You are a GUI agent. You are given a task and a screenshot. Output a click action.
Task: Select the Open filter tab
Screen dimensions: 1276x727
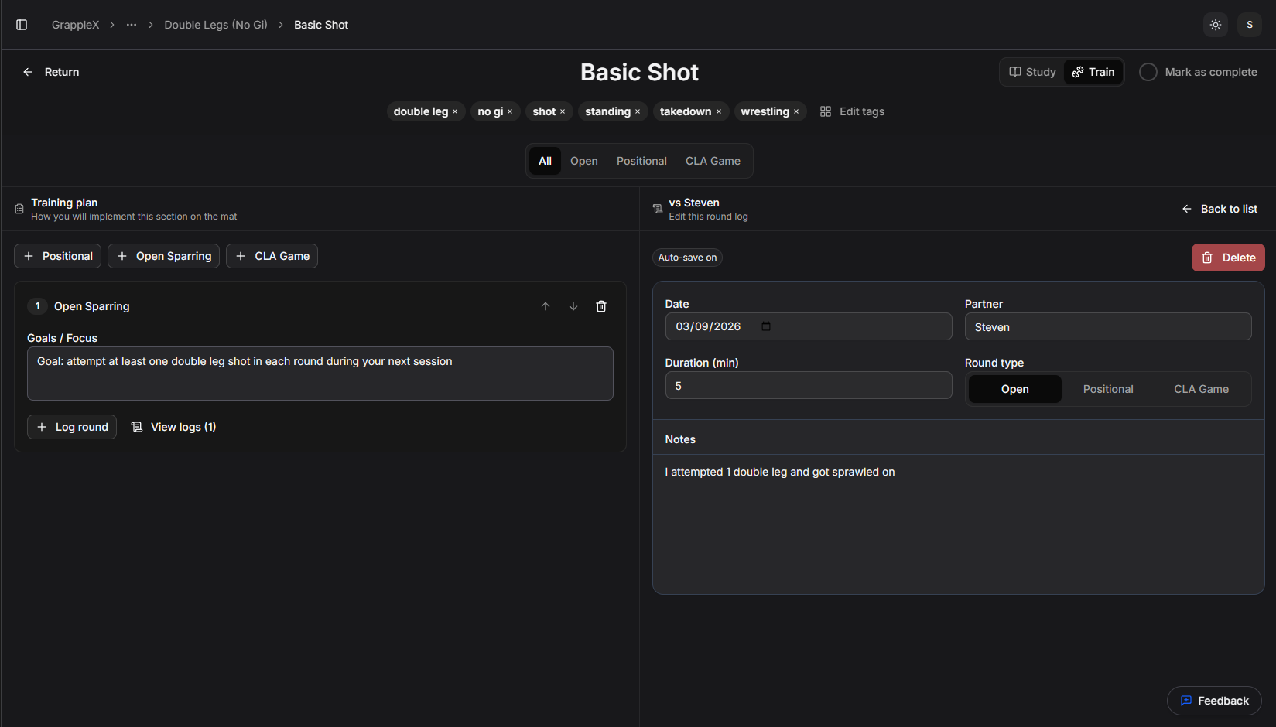coord(584,161)
